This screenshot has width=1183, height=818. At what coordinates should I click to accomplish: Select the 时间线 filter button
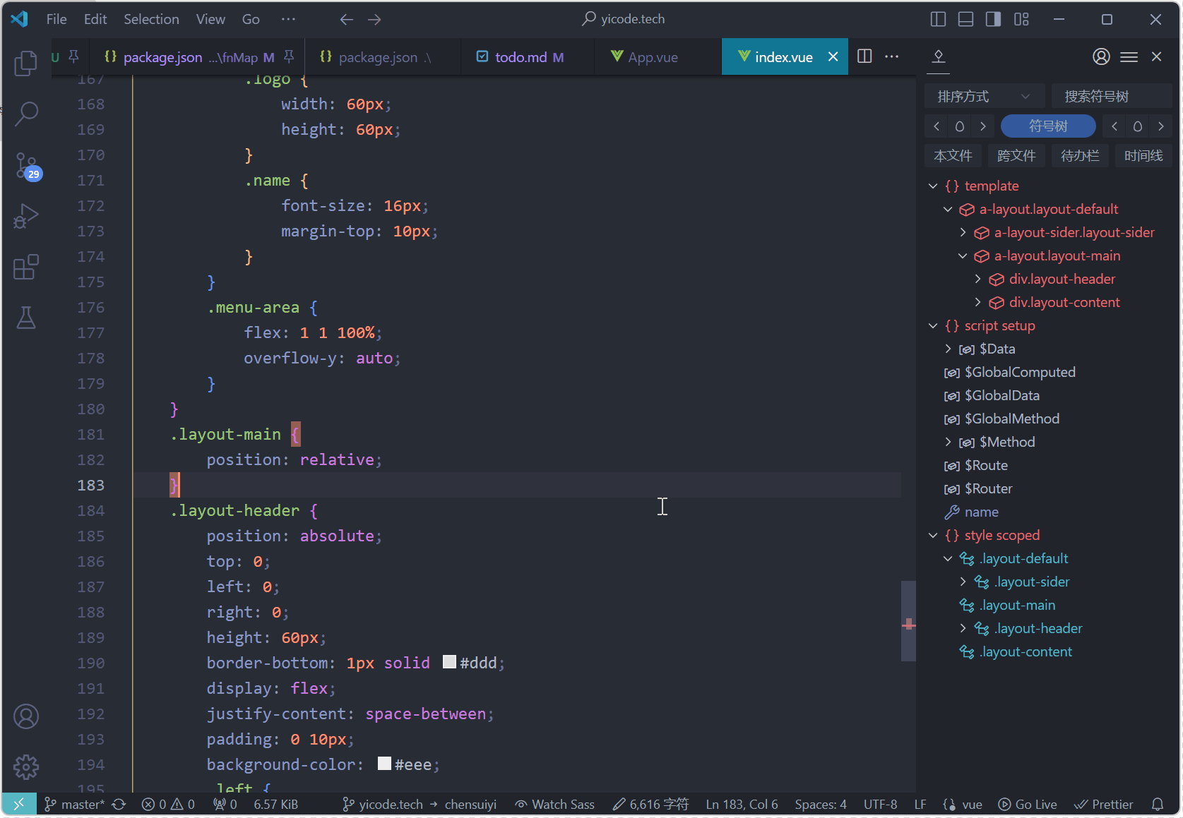[x=1143, y=156]
